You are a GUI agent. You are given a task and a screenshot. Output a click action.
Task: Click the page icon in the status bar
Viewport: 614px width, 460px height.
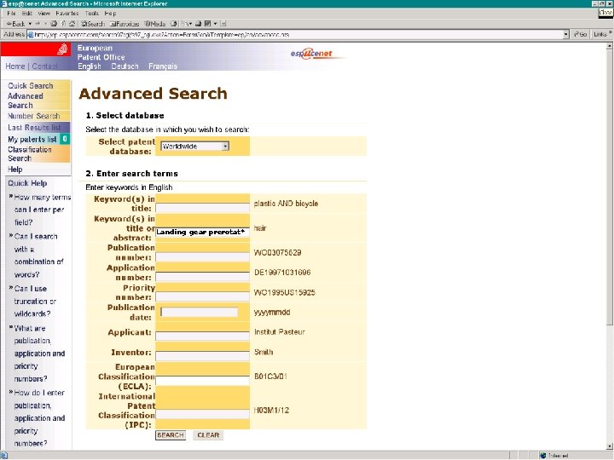[4, 456]
